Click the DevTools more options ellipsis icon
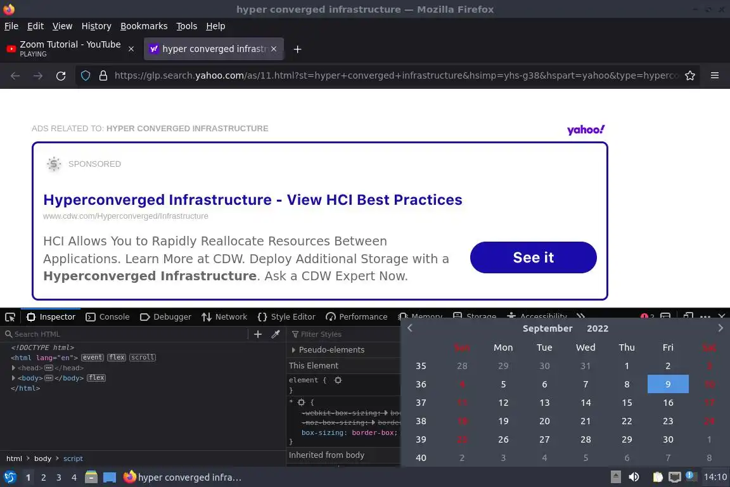Image resolution: width=730 pixels, height=487 pixels. coord(705,317)
